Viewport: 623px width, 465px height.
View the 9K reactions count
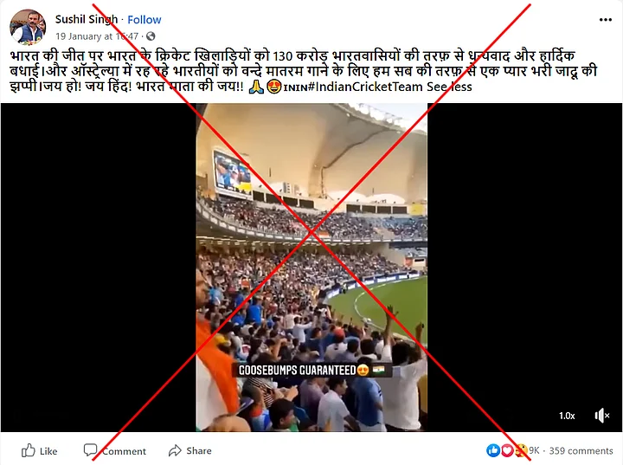coord(534,450)
